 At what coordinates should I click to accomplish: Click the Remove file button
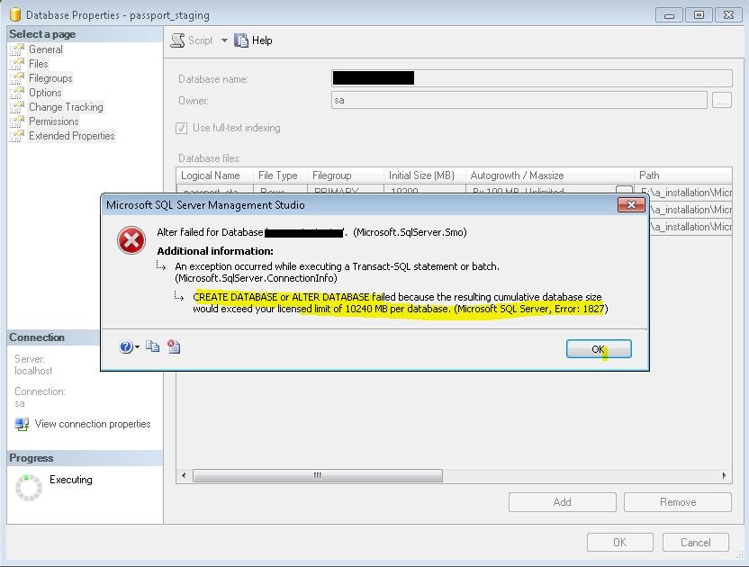678,502
